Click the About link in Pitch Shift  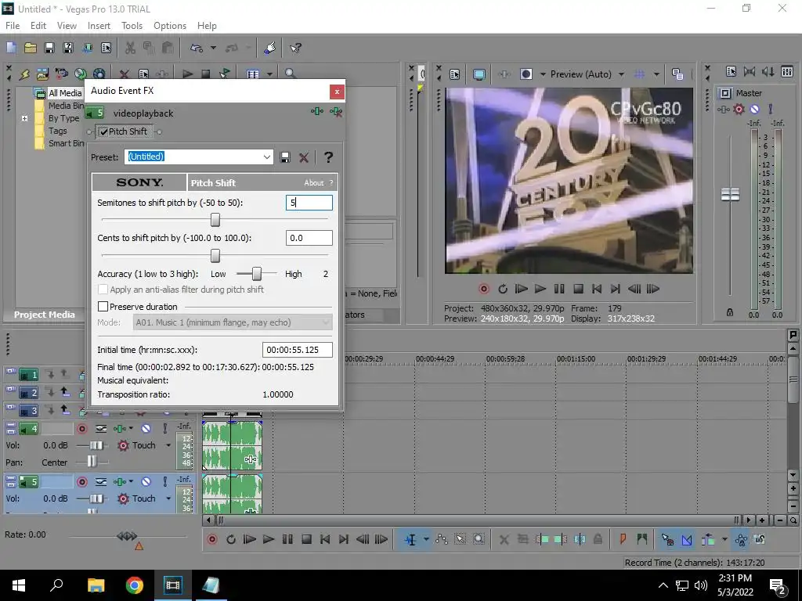pyautogui.click(x=314, y=183)
